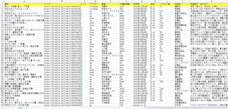Image resolution: width=228 pixels, height=109 pixels.
Task: Click date cell 2014年9月28日
Action: 142,11
